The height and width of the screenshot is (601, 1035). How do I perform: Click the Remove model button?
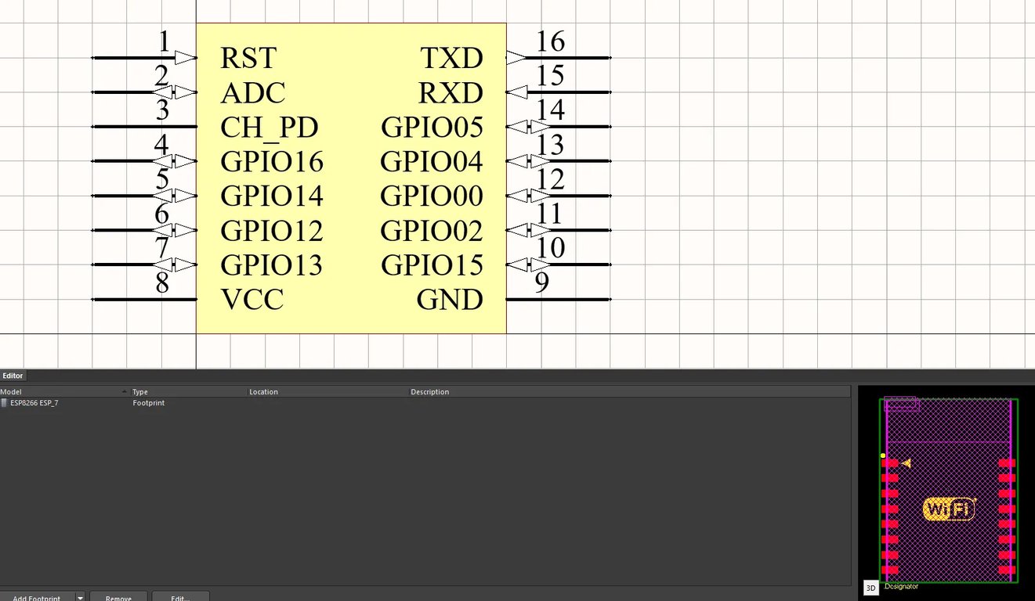(x=118, y=598)
